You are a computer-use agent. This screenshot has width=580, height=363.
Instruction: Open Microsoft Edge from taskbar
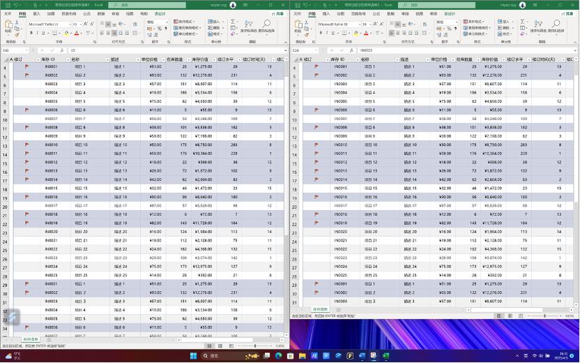(x=278, y=356)
